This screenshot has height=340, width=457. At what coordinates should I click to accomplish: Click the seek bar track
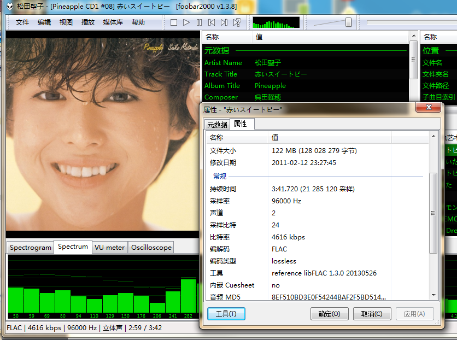412,22
